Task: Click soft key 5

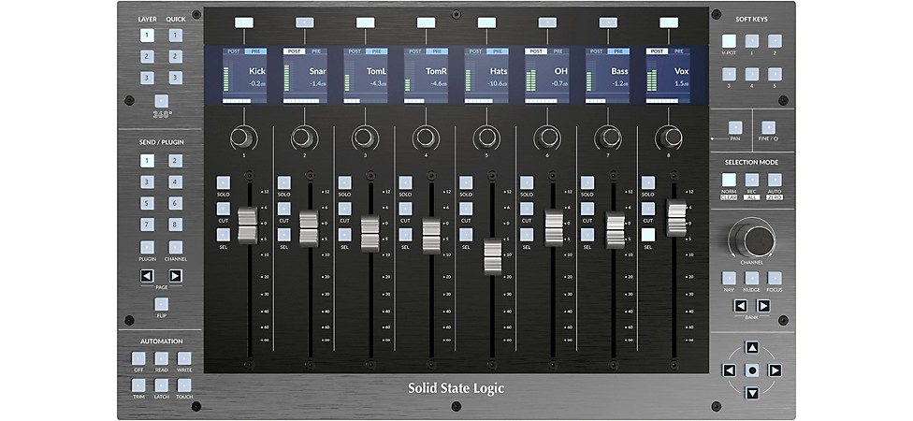Action: point(775,74)
